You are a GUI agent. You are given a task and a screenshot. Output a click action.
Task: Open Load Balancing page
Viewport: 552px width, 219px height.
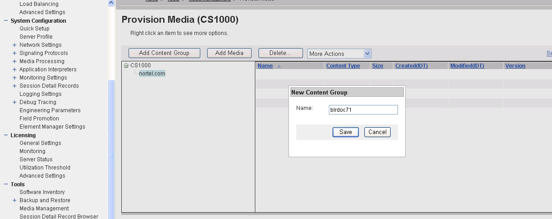[x=39, y=4]
